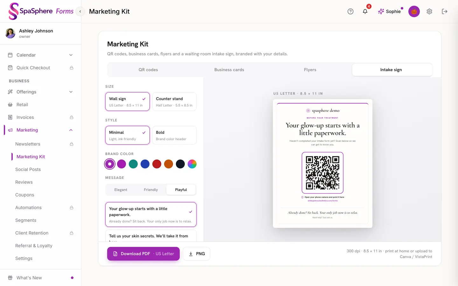The width and height of the screenshot is (458, 286).
Task: Click the Marketing megaphone icon
Action: coord(10,130)
